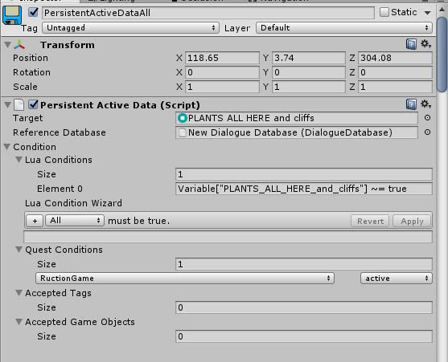The width and height of the screenshot is (448, 362).
Task: Add a Lua condition with plus button
Action: click(35, 221)
